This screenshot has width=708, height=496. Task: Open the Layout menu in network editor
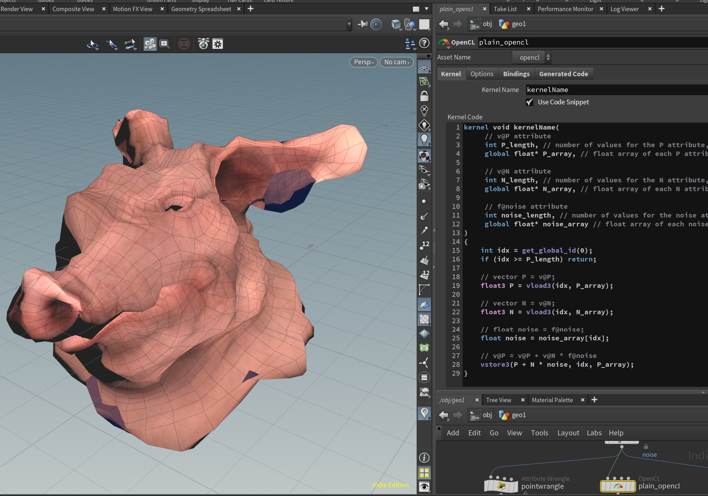[568, 433]
